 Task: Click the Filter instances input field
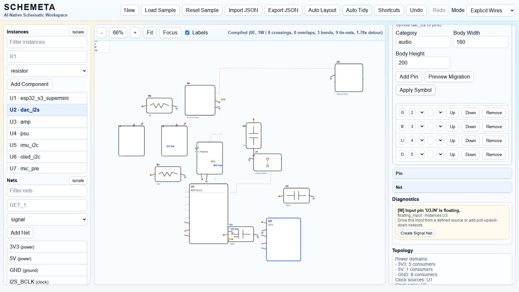pos(47,42)
